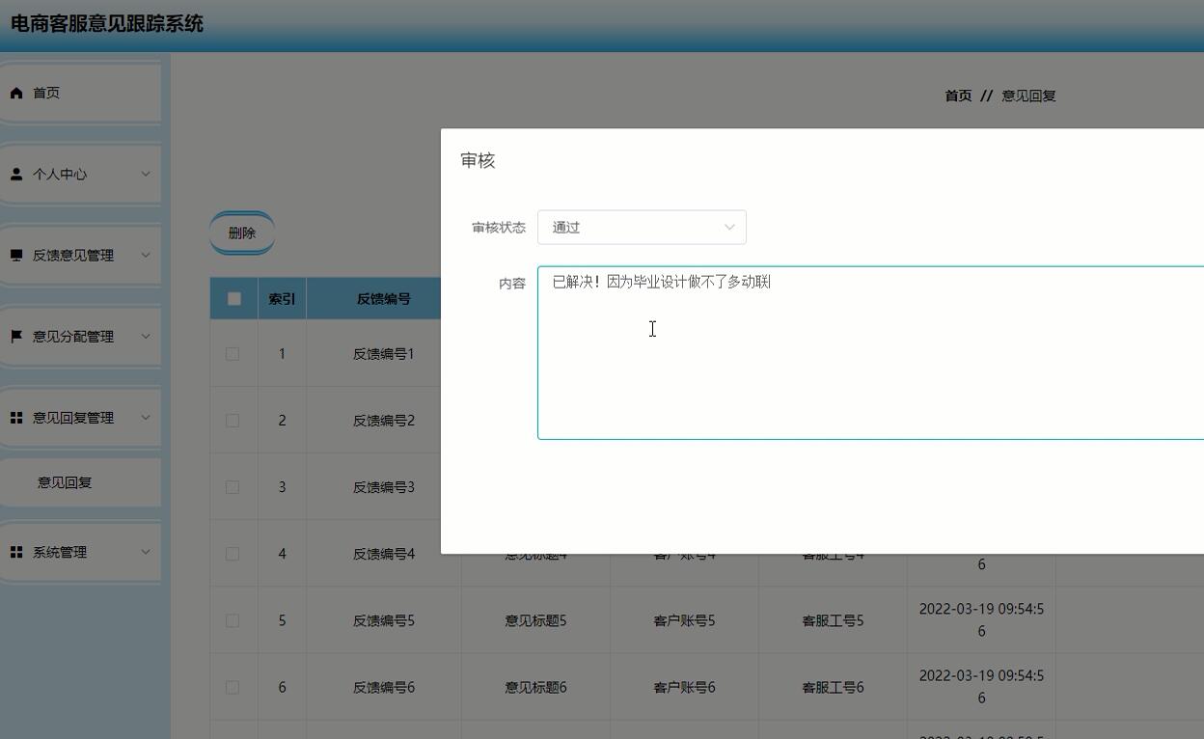Click the row 5 timestamp 2022-03-19 09:54:56
The image size is (1204, 739).
coord(981,620)
